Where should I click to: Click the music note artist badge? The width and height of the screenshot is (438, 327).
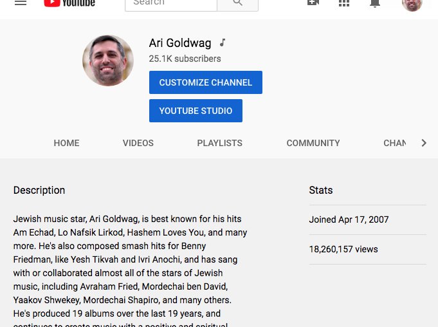click(223, 42)
